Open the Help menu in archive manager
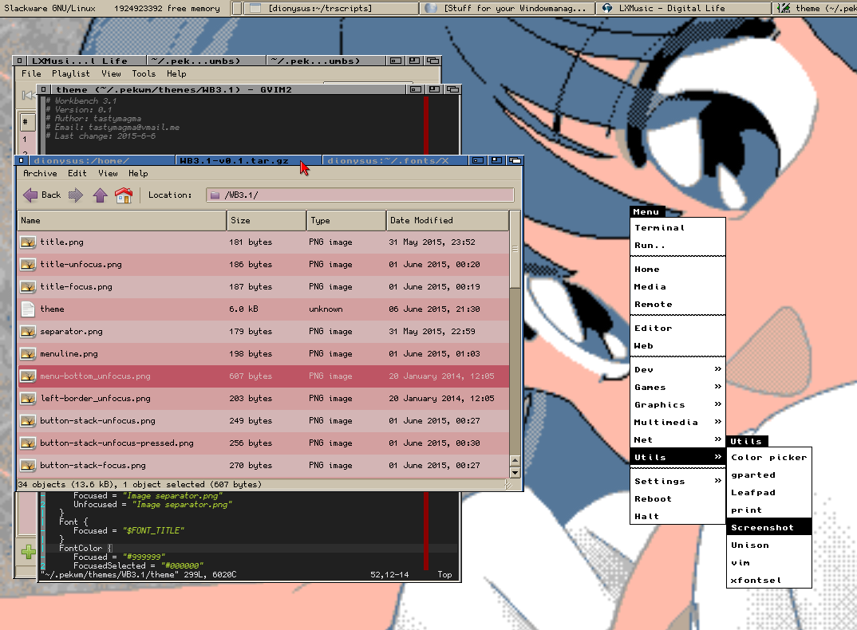857x630 pixels. pyautogui.click(x=138, y=173)
